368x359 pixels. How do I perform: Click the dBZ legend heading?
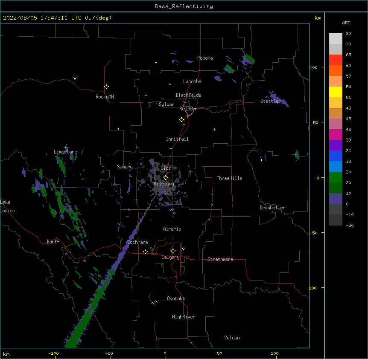point(346,23)
